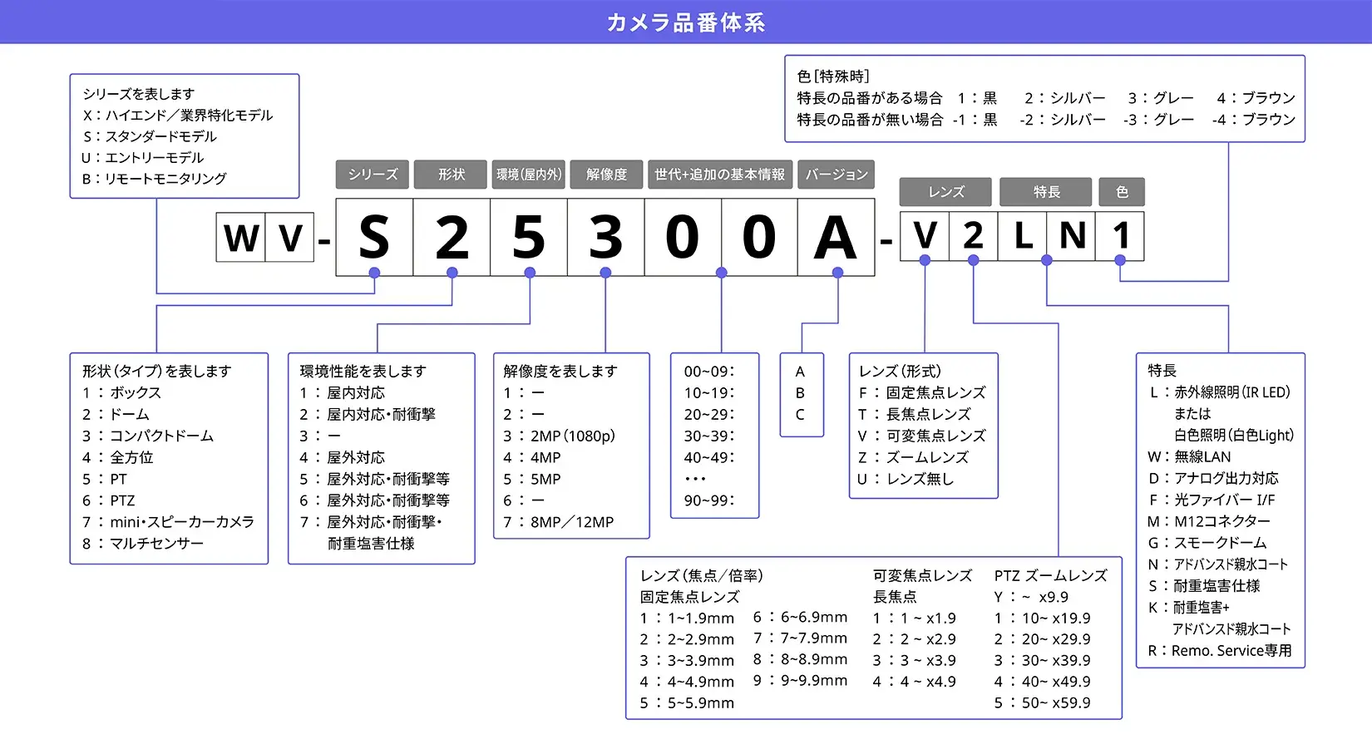Click '8：マルチセンサー' entry
The image size is (1372, 744).
click(142, 544)
